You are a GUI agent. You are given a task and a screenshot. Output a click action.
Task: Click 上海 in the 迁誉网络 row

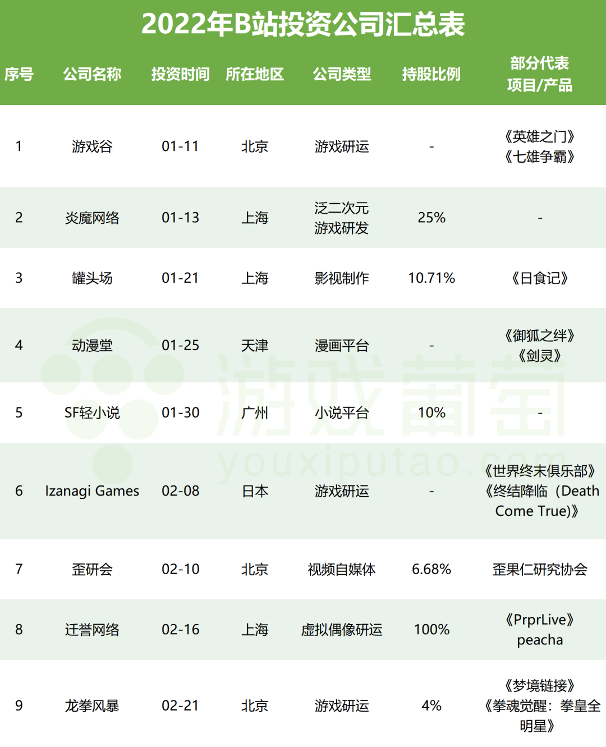click(255, 630)
